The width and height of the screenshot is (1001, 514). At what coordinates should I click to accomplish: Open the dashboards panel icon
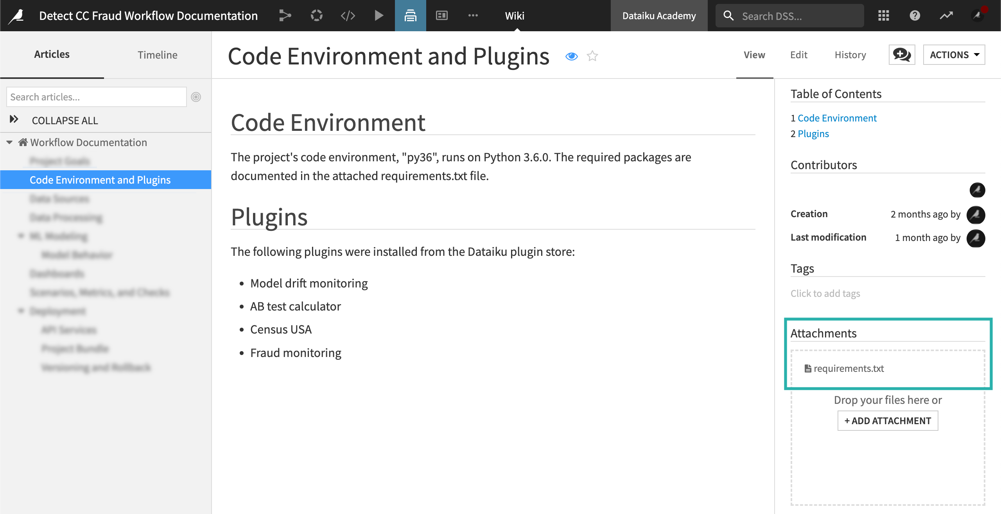pos(441,15)
